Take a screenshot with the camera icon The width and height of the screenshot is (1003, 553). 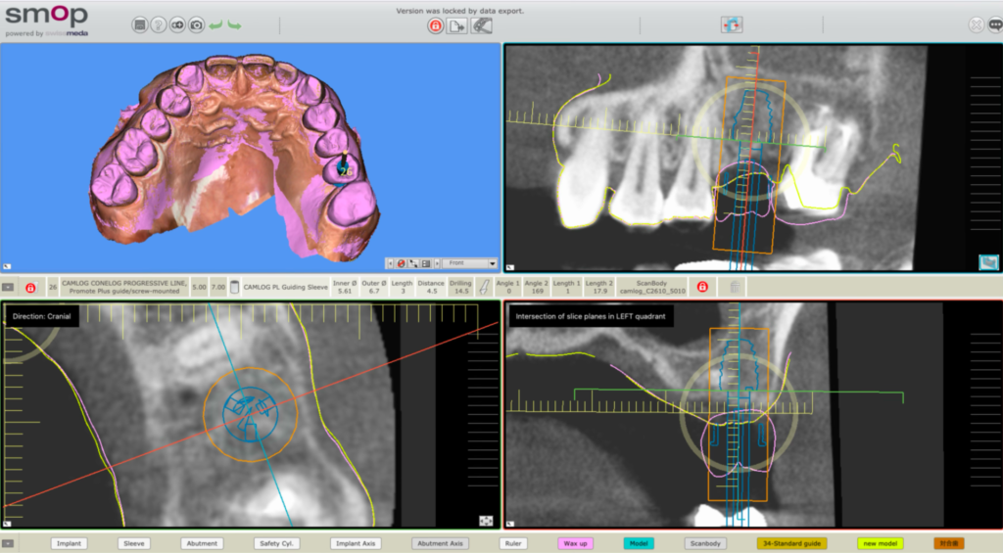coord(197,25)
